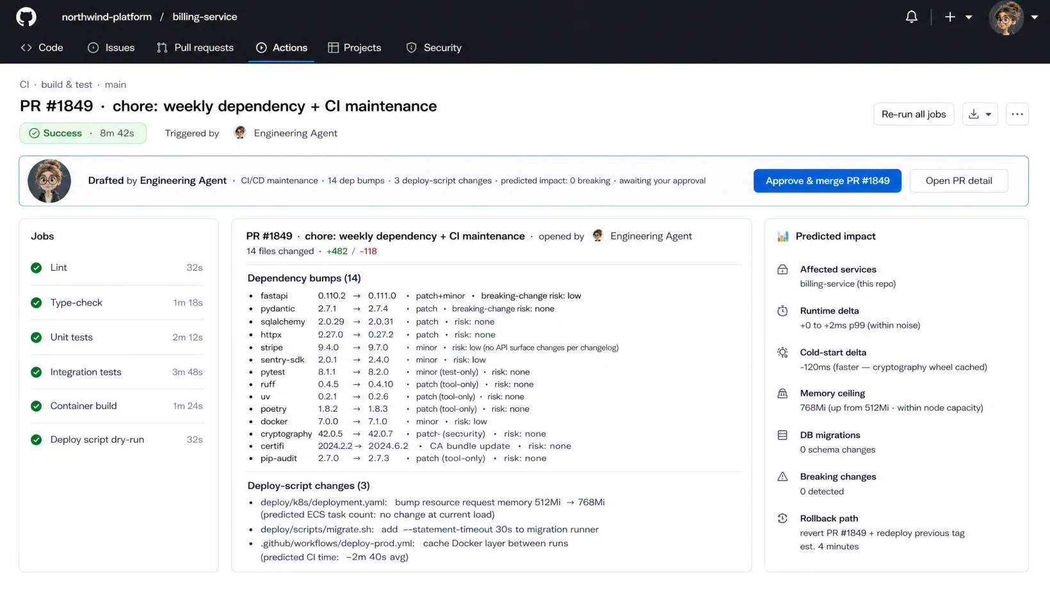Click the DB migrations icon

[782, 435]
